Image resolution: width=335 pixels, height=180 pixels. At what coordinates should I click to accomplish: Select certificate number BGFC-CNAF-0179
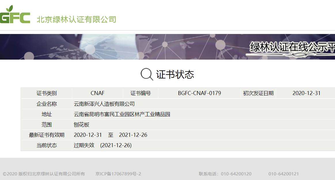(199, 93)
